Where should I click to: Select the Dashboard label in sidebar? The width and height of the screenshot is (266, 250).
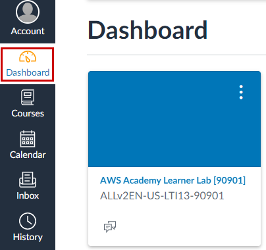28,72
